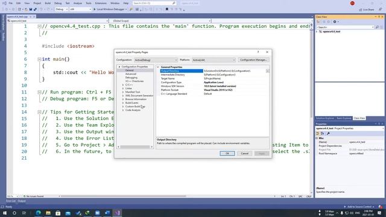Collapse the int main() code block
The image size is (386, 217).
39,59
